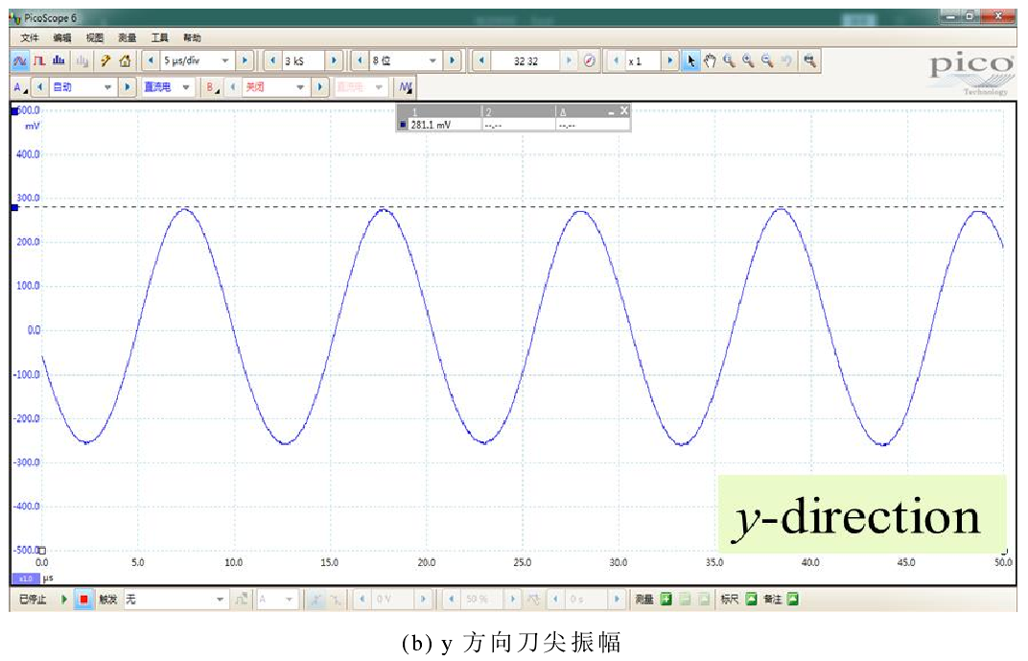Switch to Spectrum mode icon
Viewport: 1028px width, 661px height.
coord(59,60)
